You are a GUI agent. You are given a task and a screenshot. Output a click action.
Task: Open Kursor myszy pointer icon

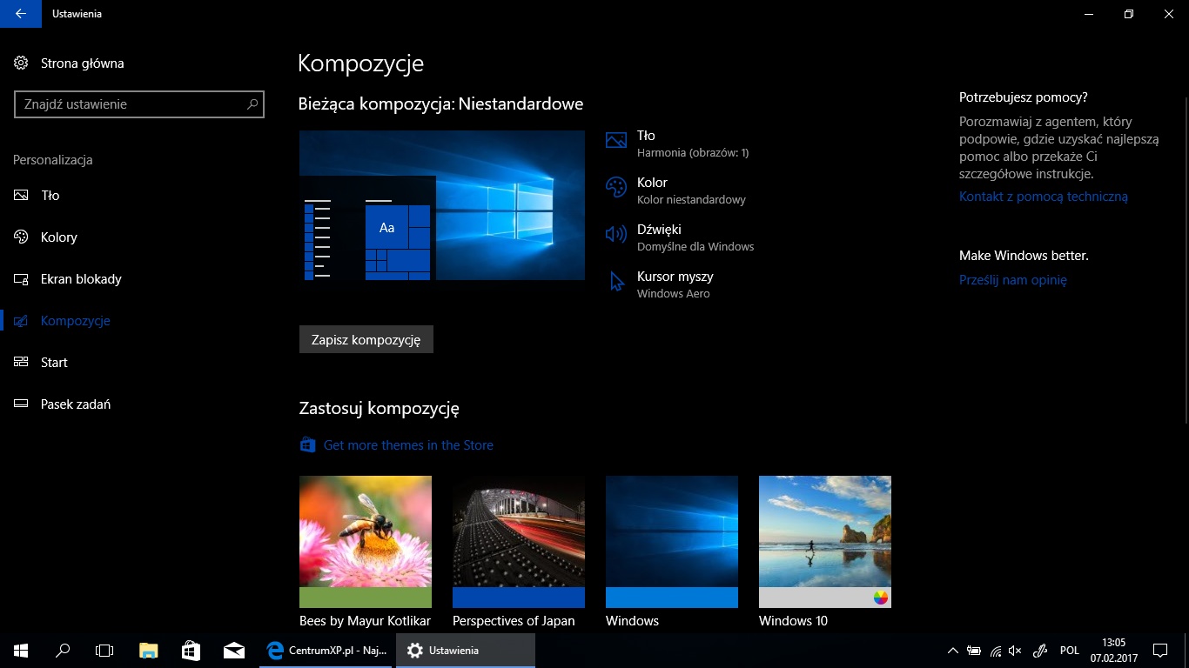[x=617, y=282]
